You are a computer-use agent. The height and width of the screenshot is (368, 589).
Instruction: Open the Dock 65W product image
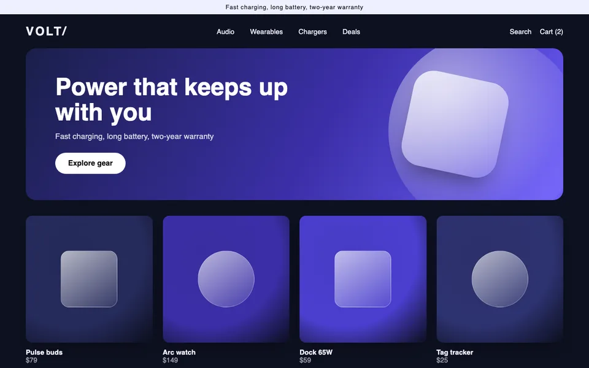363,279
